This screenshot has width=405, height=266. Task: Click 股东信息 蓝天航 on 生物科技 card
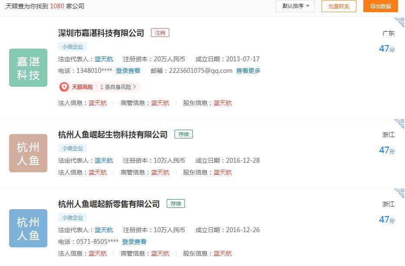(x=223, y=173)
